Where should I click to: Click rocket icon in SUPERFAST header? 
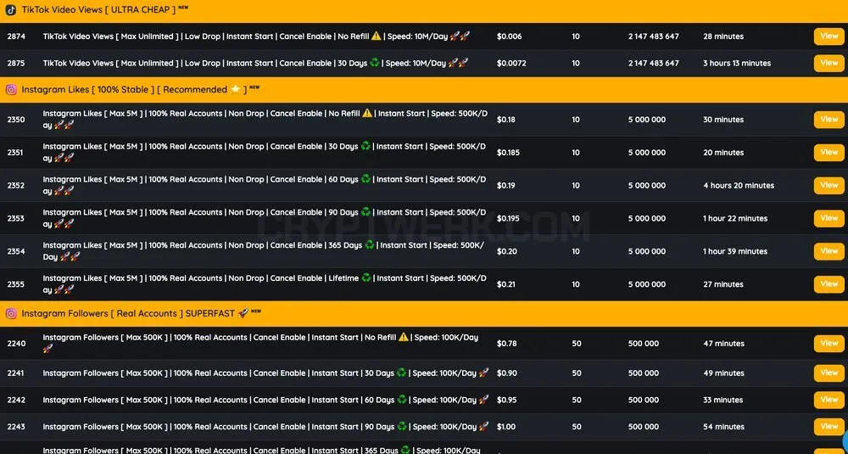[243, 313]
